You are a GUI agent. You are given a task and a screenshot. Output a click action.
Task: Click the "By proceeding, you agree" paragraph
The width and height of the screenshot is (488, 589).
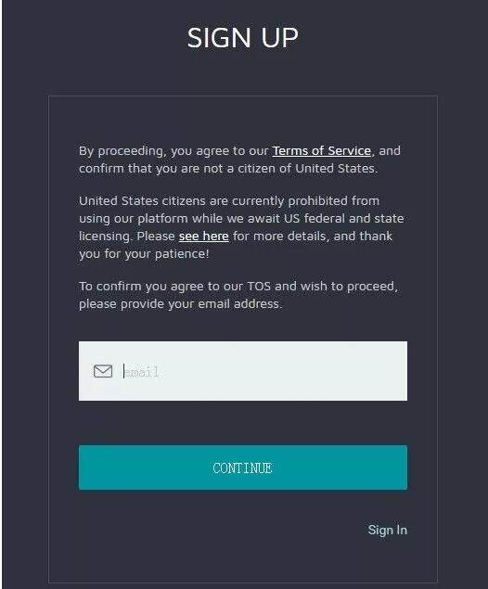pyautogui.click(x=239, y=160)
